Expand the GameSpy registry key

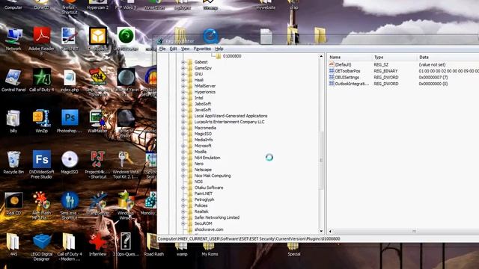[183, 68]
